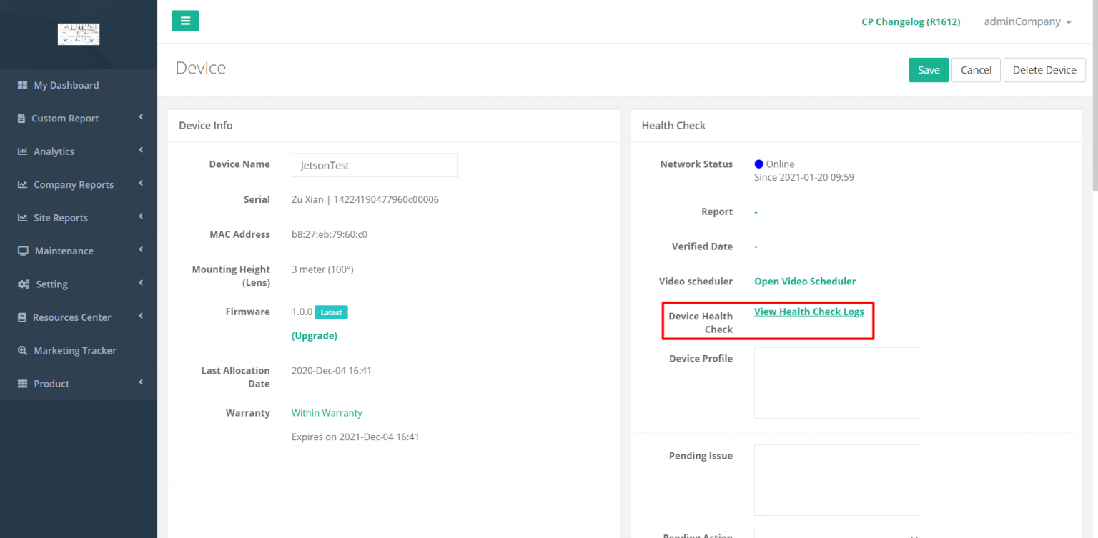Image resolution: width=1098 pixels, height=538 pixels.
Task: Select the Product grid icon
Action: 21,383
